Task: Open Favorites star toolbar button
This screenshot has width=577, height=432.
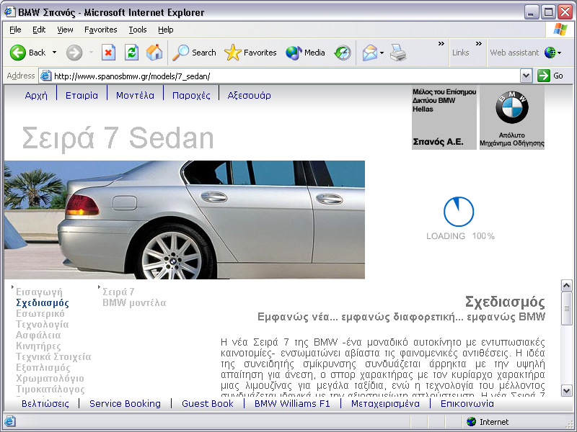Action: [x=250, y=53]
